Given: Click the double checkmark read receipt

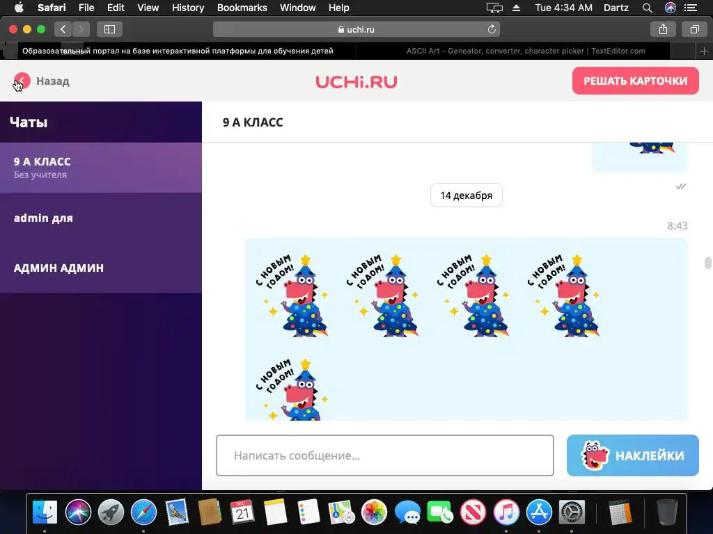Looking at the screenshot, I should tap(681, 186).
